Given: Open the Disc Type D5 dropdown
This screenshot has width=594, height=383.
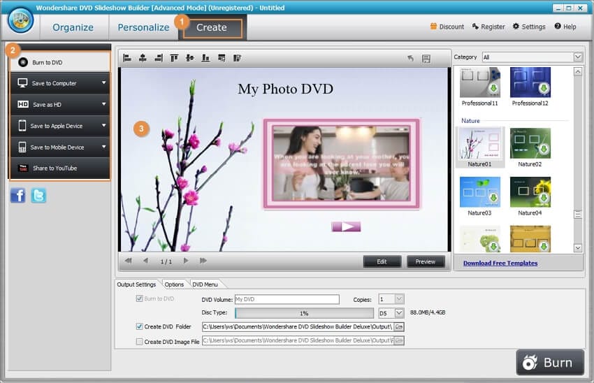Looking at the screenshot, I should 399,313.
